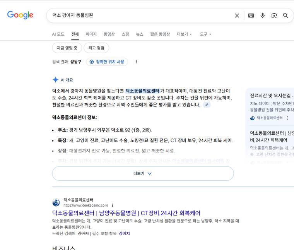Open the 도구 dropdown
The width and height of the screenshot is (294, 250).
(x=205, y=34)
